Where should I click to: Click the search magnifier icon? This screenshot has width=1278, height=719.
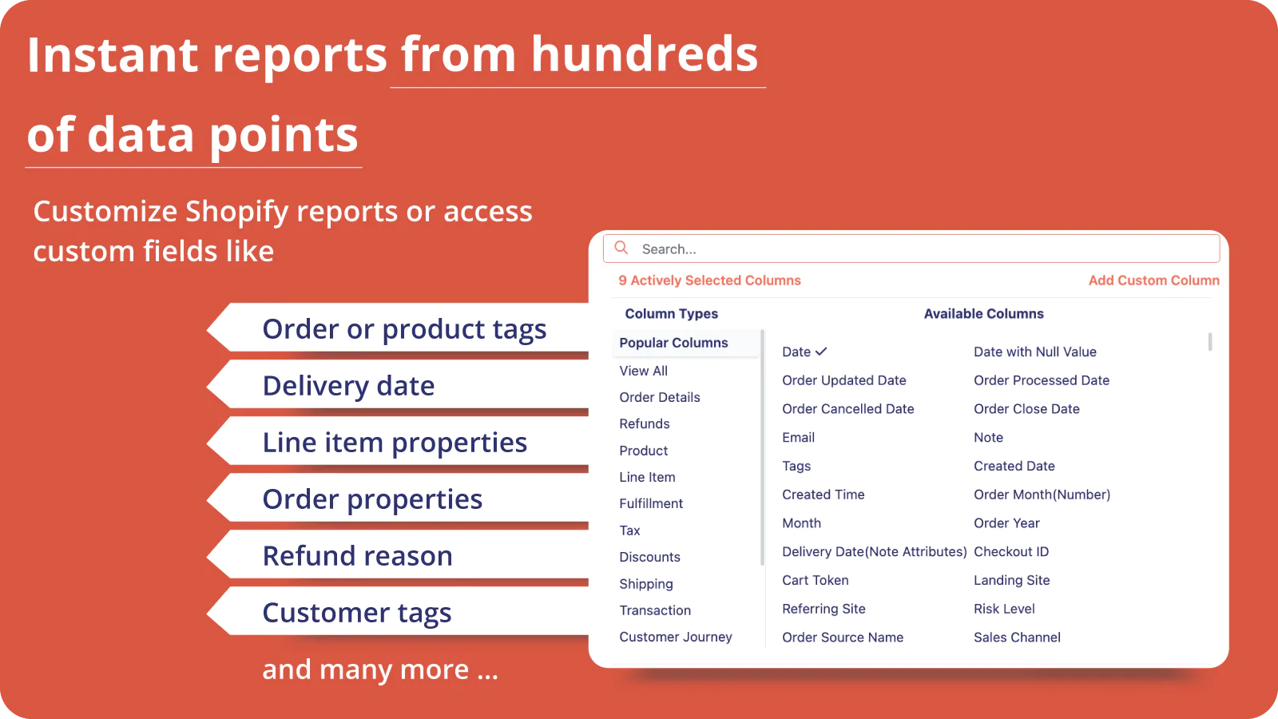click(x=621, y=248)
